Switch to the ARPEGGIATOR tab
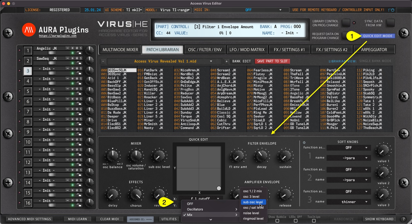412x224 pixels. [x=374, y=50]
